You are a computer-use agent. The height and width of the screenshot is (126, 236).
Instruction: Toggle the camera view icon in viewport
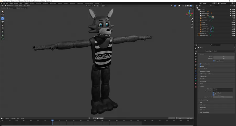pos(192,24)
